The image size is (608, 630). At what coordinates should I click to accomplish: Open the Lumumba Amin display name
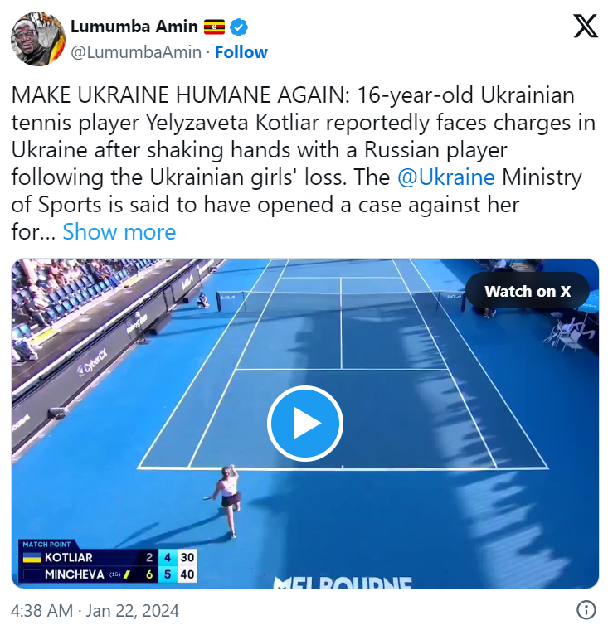click(x=134, y=27)
